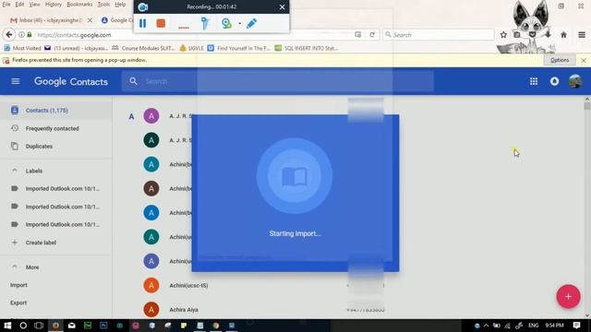
Task: Open the small dropdown next to webcam tool
Action: [x=240, y=23]
